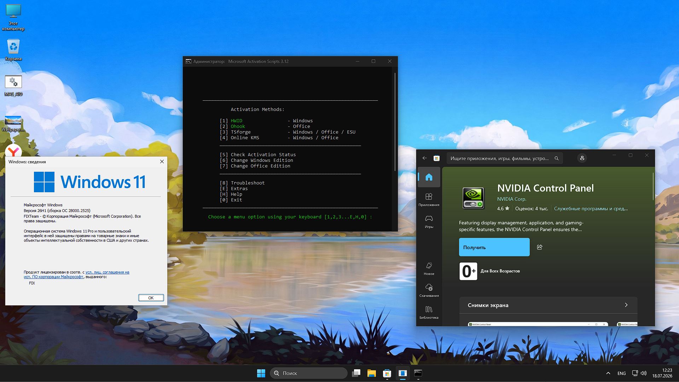The height and width of the screenshot is (382, 679).
Task: Open the Игры section in Store sidebar
Action: tap(429, 222)
